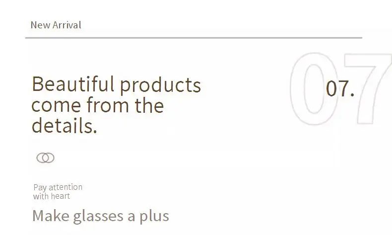392x235 pixels.
Task: Click the 'Pay attention' caption line
Action: [x=58, y=187]
